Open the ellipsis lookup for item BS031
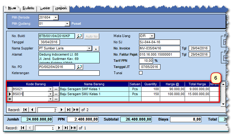234x135 pixels. [x=56, y=94]
